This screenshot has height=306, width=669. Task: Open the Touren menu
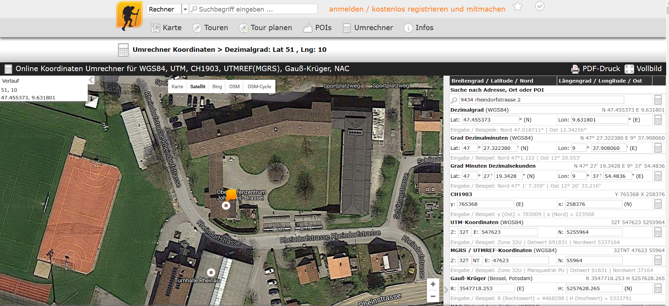pos(210,28)
